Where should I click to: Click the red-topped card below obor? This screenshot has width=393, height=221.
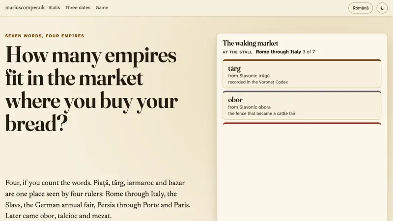click(302, 124)
